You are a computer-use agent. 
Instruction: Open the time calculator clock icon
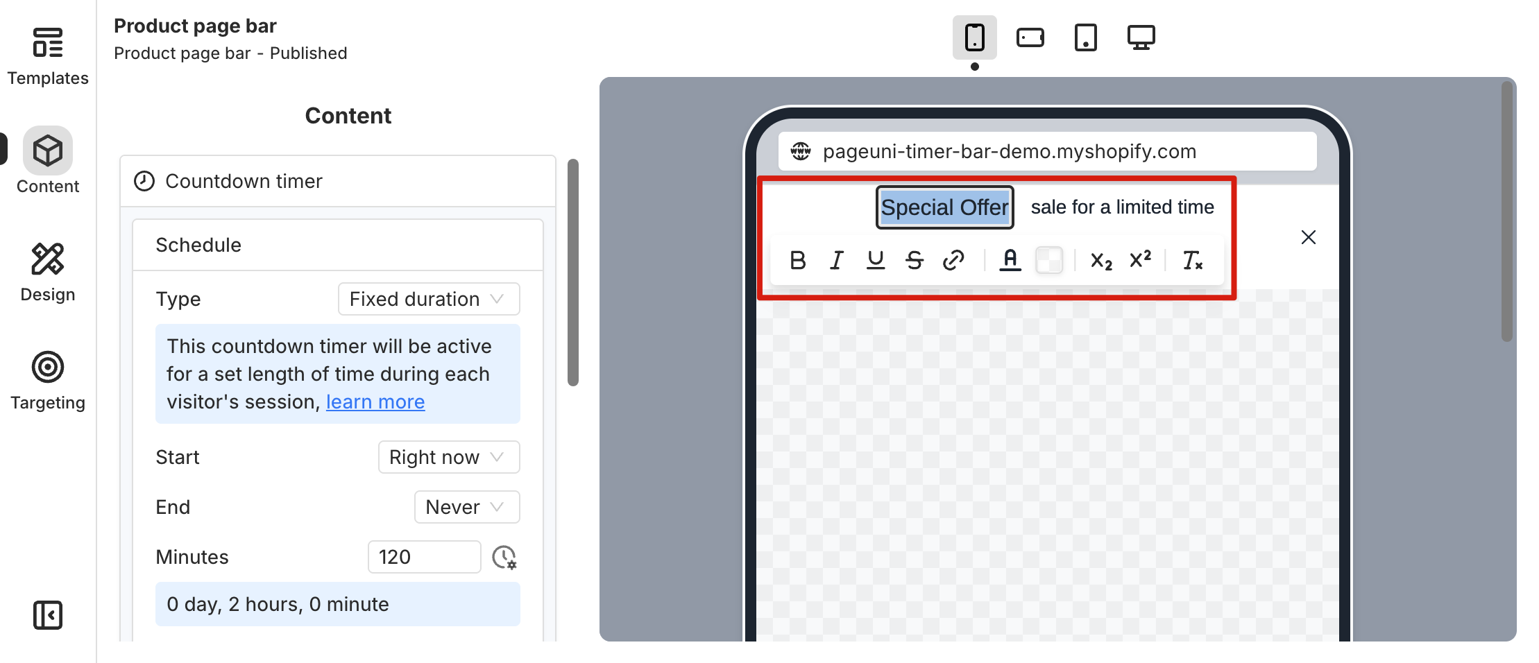tap(504, 557)
